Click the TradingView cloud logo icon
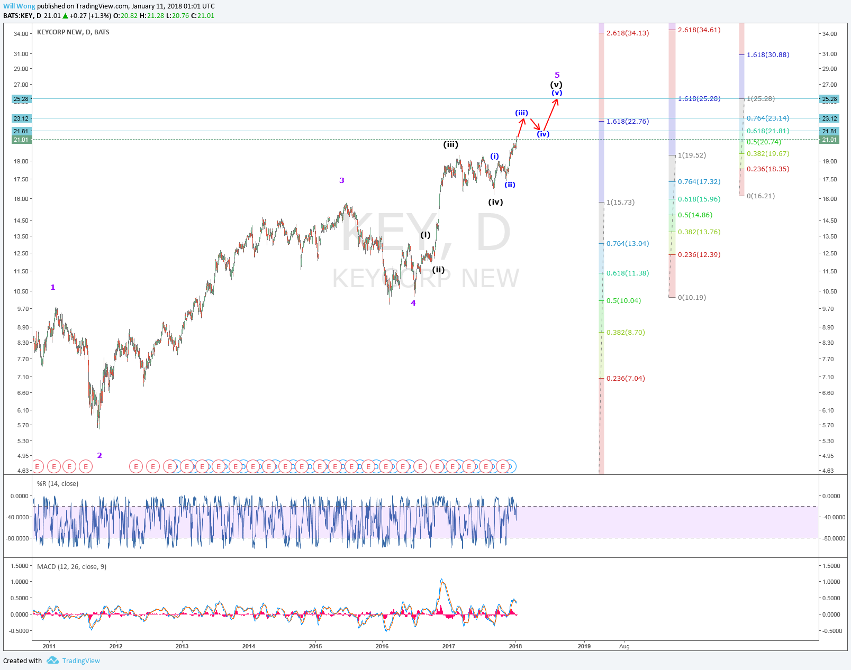The height and width of the screenshot is (670, 851). (x=52, y=660)
